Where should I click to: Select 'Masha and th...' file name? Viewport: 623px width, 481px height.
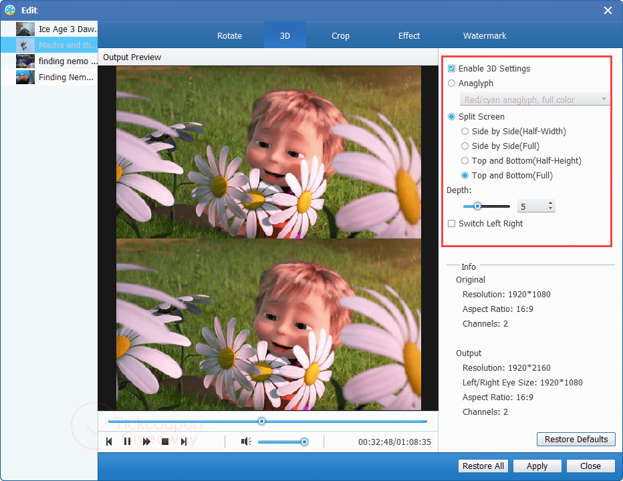(x=68, y=45)
